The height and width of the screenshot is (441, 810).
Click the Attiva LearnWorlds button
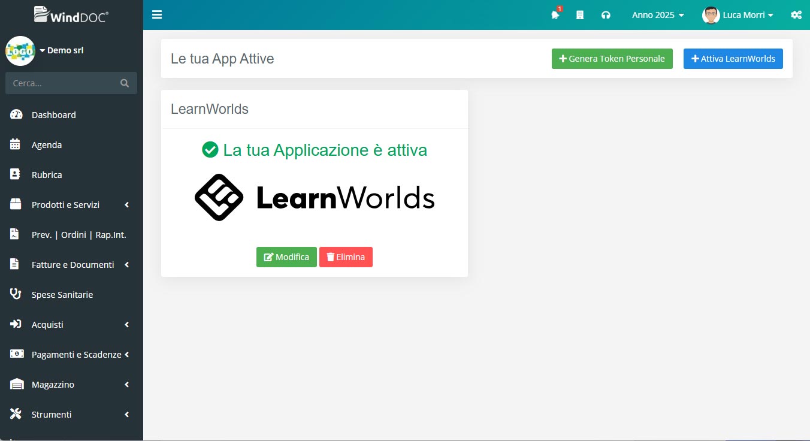point(733,58)
